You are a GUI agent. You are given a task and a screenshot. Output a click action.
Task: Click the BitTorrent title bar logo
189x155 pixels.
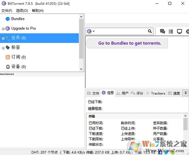(x=4, y=3)
